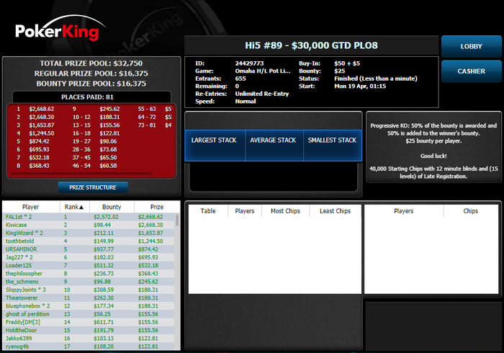Screen dimensions: 504x353
Task: Use the prize payouts horizontal scrollbar
Action: coord(81,174)
